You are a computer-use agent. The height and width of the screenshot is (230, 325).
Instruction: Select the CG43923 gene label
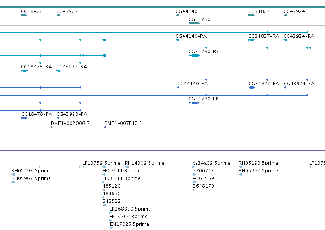67,11
